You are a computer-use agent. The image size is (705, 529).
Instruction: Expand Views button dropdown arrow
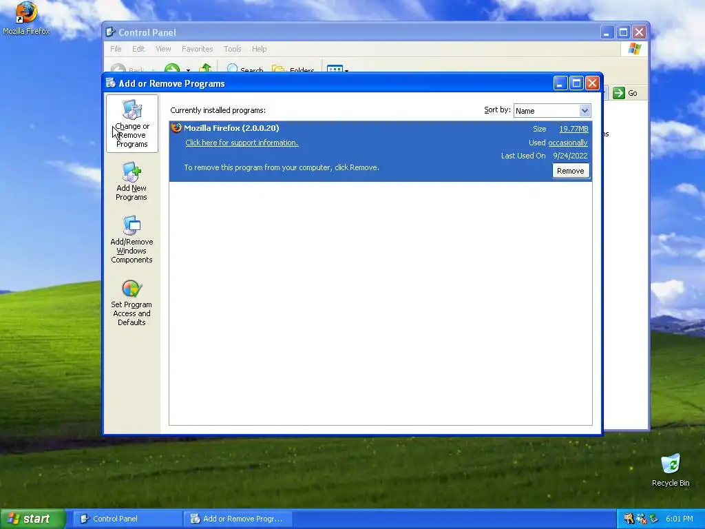click(347, 70)
